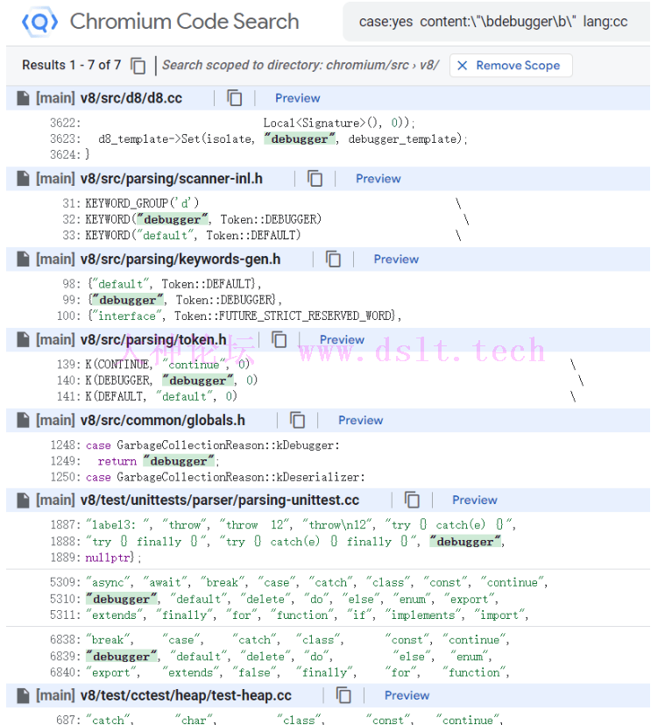Viewport: 658px width, 725px height.
Task: Click the 'Search scoped to directory' text
Action: 301,65
